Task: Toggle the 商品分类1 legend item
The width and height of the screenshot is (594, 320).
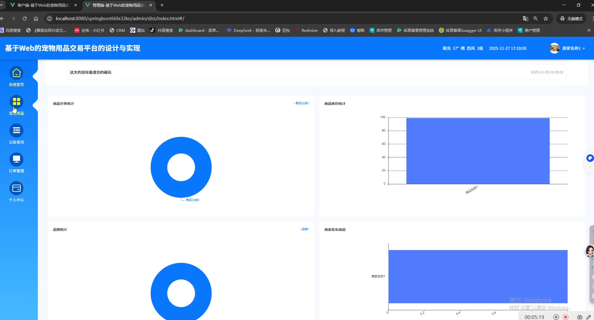Action: coord(301,103)
